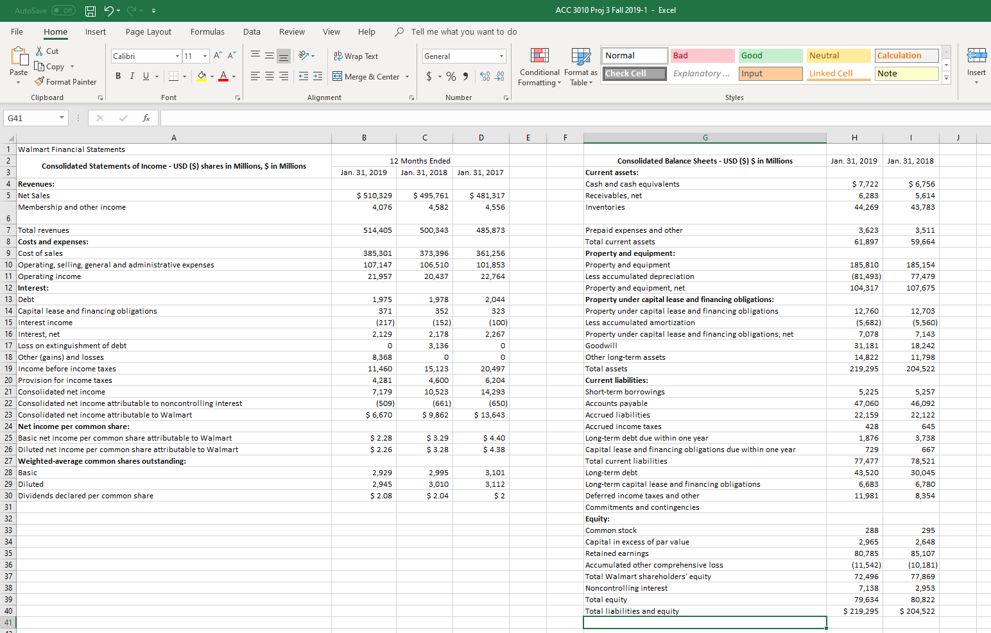Screen dimensions: 991x633
Task: Open the General number format dropdown
Action: pyautogui.click(x=501, y=56)
